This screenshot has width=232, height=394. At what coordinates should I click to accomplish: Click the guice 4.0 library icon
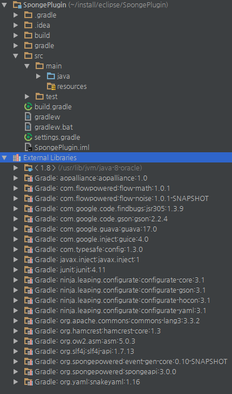(x=28, y=239)
